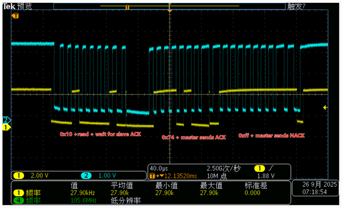The height and width of the screenshot is (208, 342).
Task: Click the channel 1 yellow ground marker
Action: pyautogui.click(x=6, y=127)
